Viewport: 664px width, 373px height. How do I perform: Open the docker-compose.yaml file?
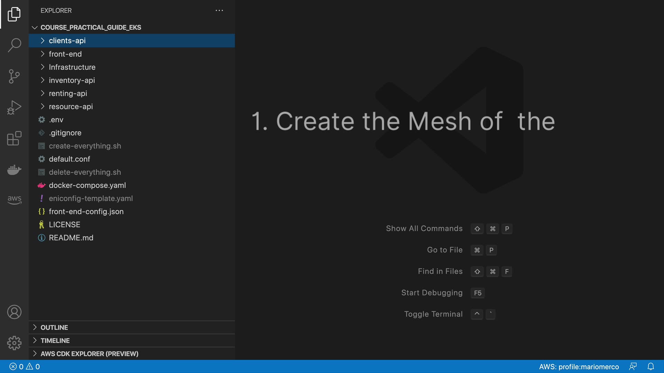(x=87, y=185)
